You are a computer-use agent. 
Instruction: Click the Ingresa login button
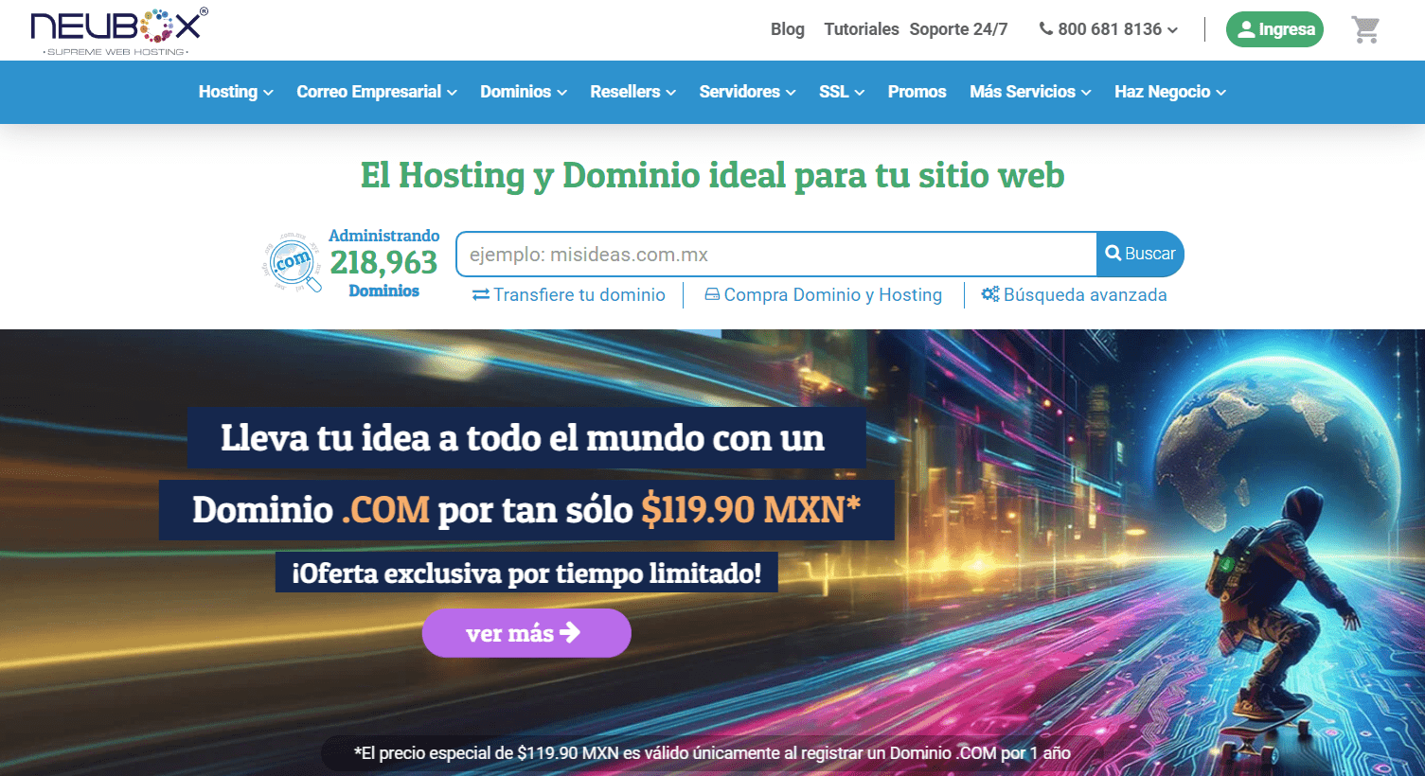point(1274,29)
